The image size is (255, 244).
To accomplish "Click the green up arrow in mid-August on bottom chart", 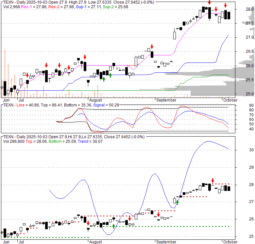I will point(114,226).
